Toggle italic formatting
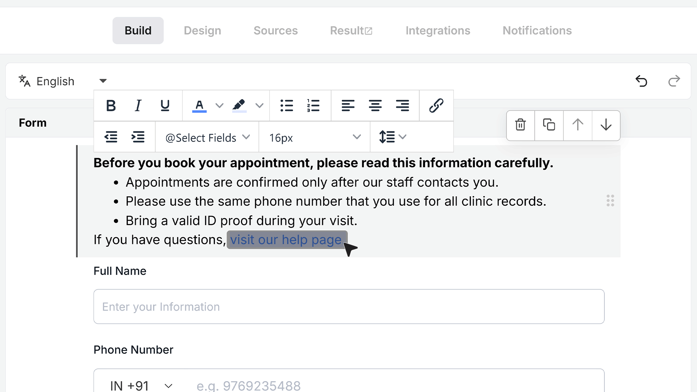This screenshot has height=392, width=697. pyautogui.click(x=138, y=106)
